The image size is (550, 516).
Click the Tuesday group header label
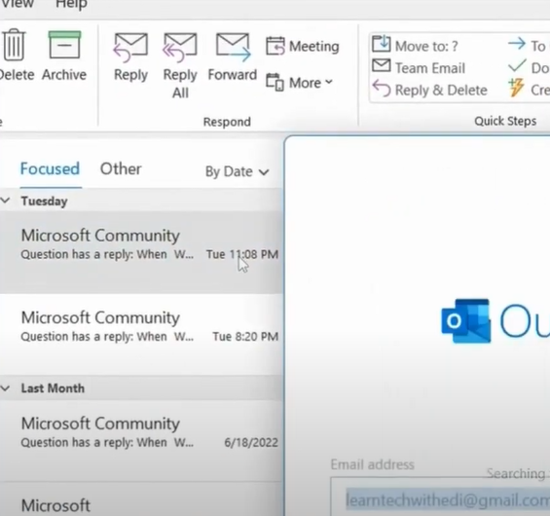(44, 201)
